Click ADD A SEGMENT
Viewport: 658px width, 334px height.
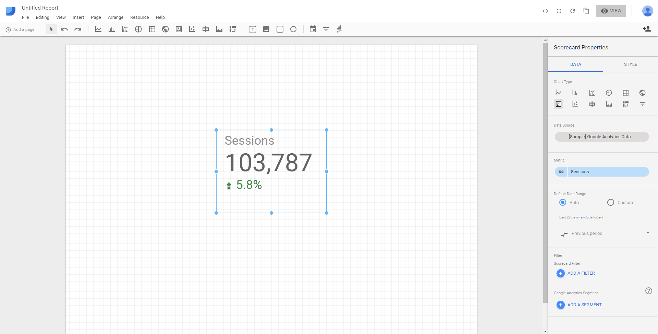click(x=584, y=305)
